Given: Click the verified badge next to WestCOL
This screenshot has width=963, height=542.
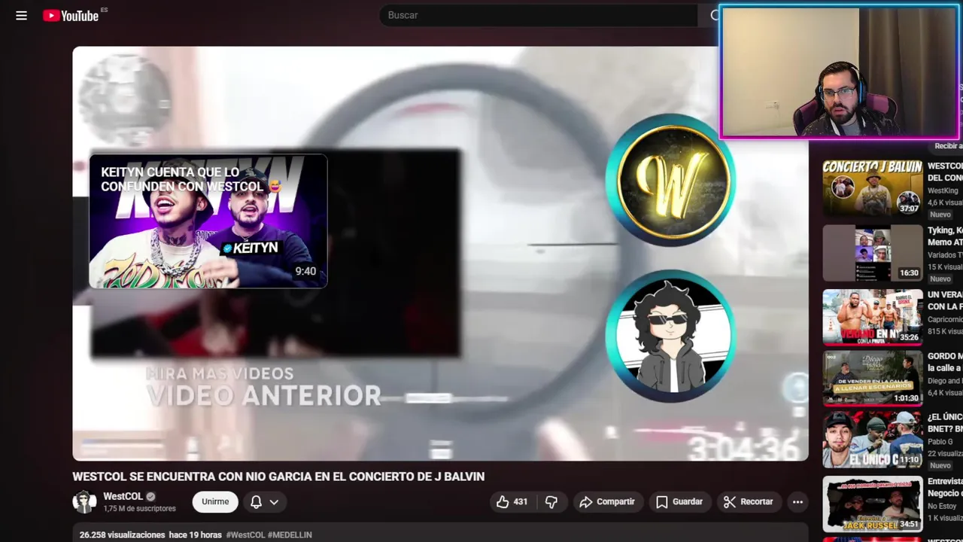Looking at the screenshot, I should tap(150, 497).
